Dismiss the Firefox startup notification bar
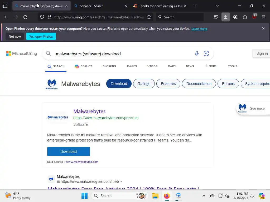Viewport: 270px width, 202px height. [x=263, y=28]
